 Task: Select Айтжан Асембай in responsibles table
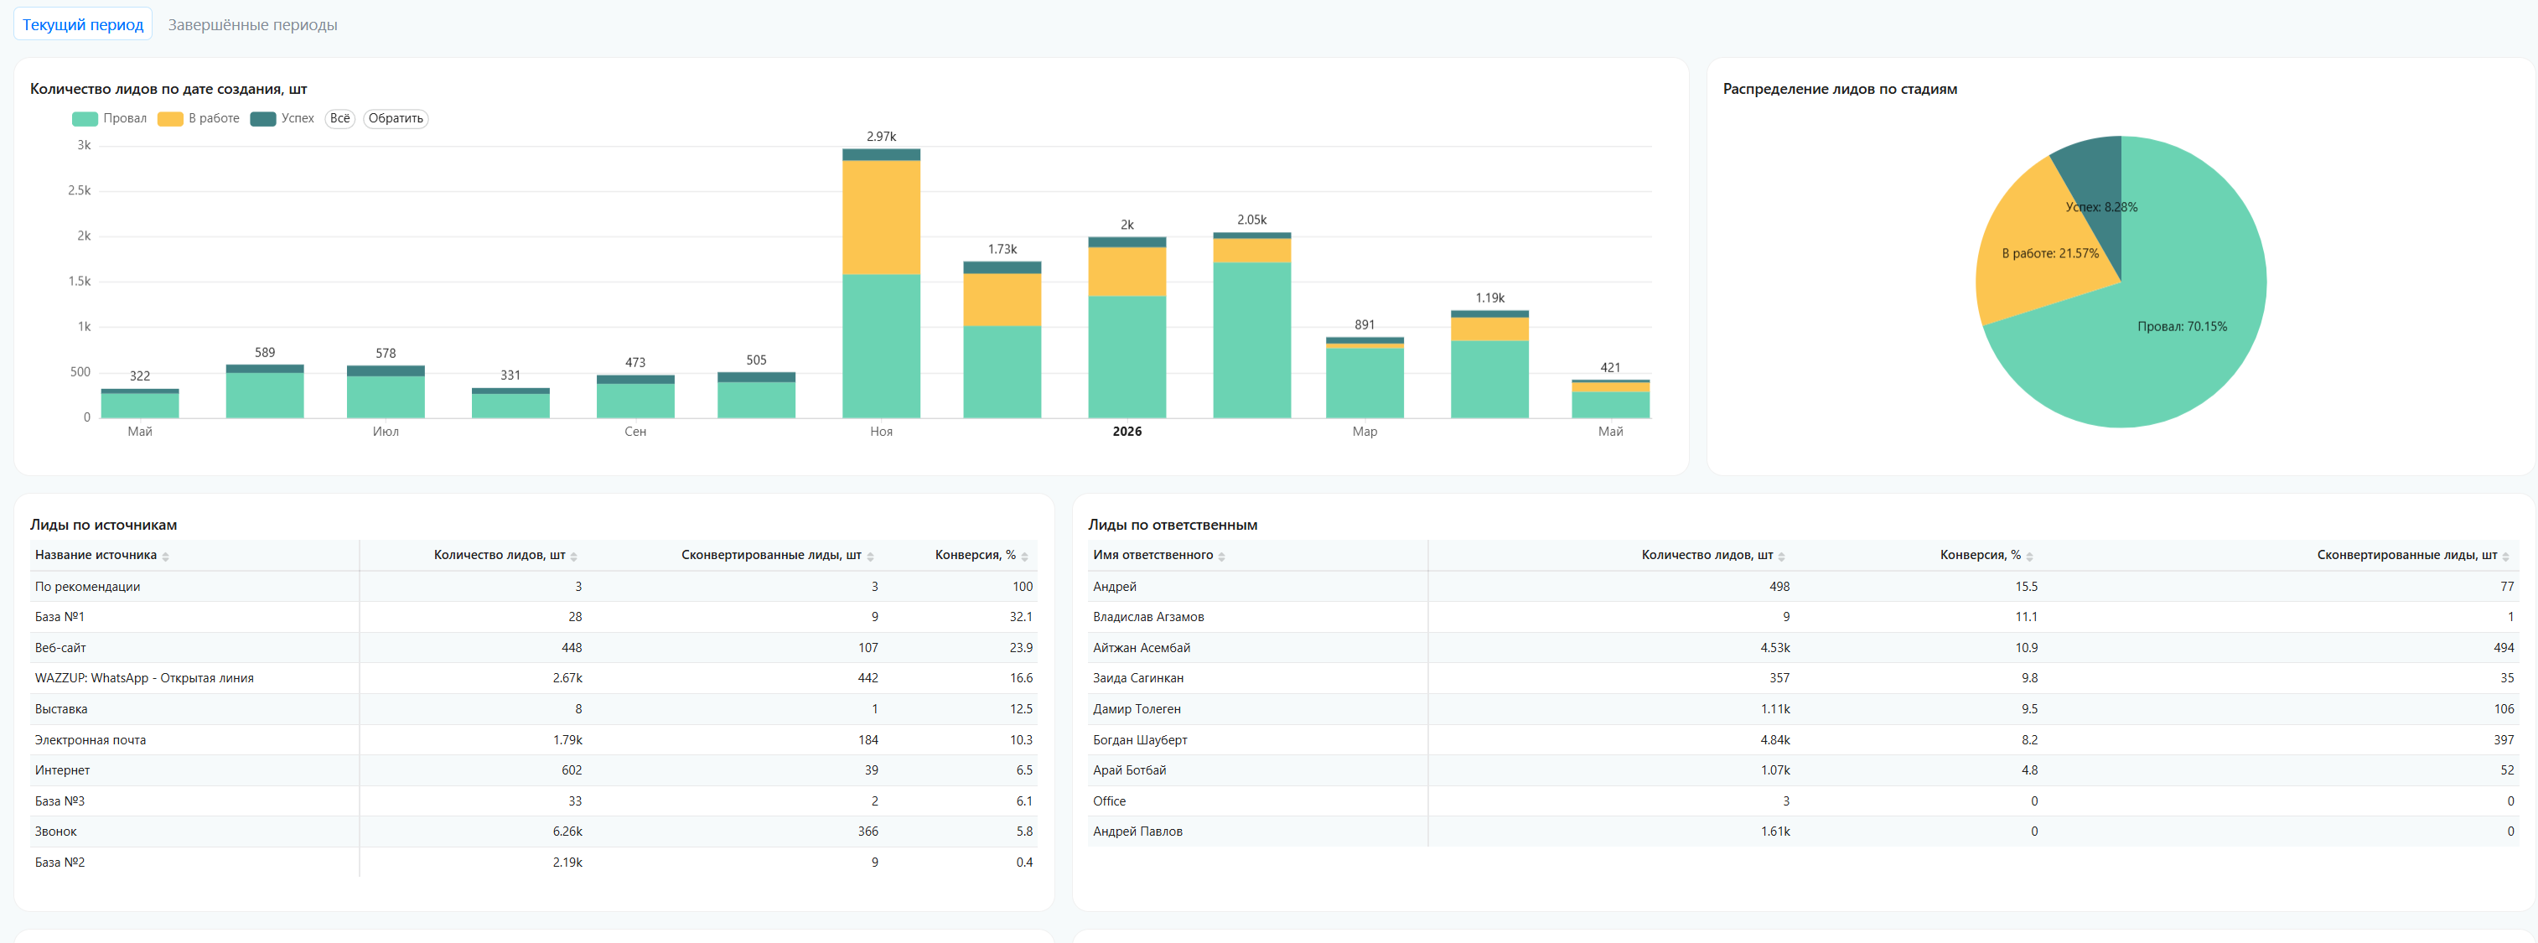click(x=1141, y=647)
